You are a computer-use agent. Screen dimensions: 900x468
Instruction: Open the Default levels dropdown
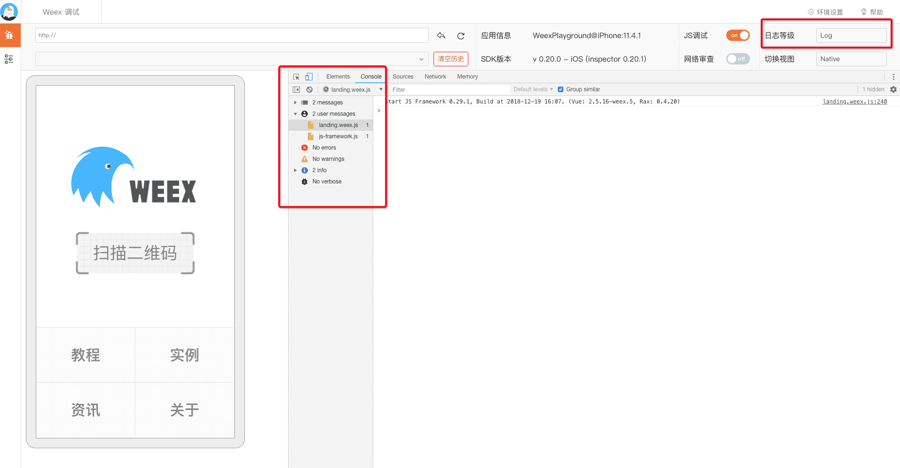533,89
